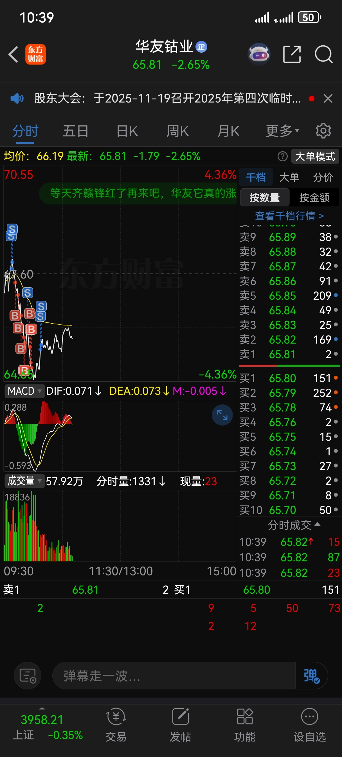342x757 pixels.
Task: Open the 发帖 post icon
Action: (x=181, y=724)
